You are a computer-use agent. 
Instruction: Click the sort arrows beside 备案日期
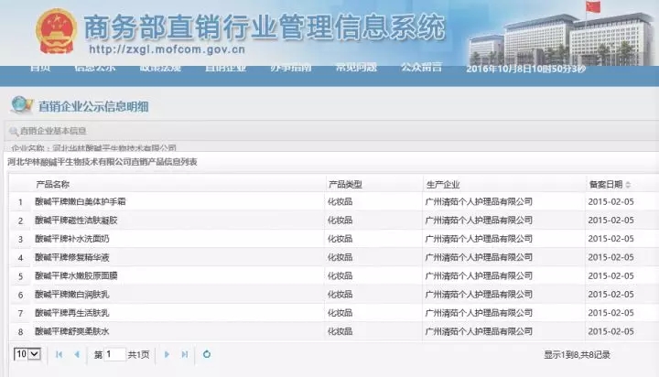[628, 185]
